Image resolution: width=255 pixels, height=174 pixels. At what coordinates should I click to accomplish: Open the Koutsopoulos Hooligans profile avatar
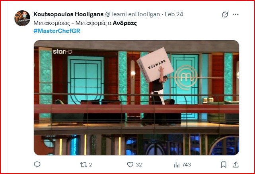tap(22, 18)
